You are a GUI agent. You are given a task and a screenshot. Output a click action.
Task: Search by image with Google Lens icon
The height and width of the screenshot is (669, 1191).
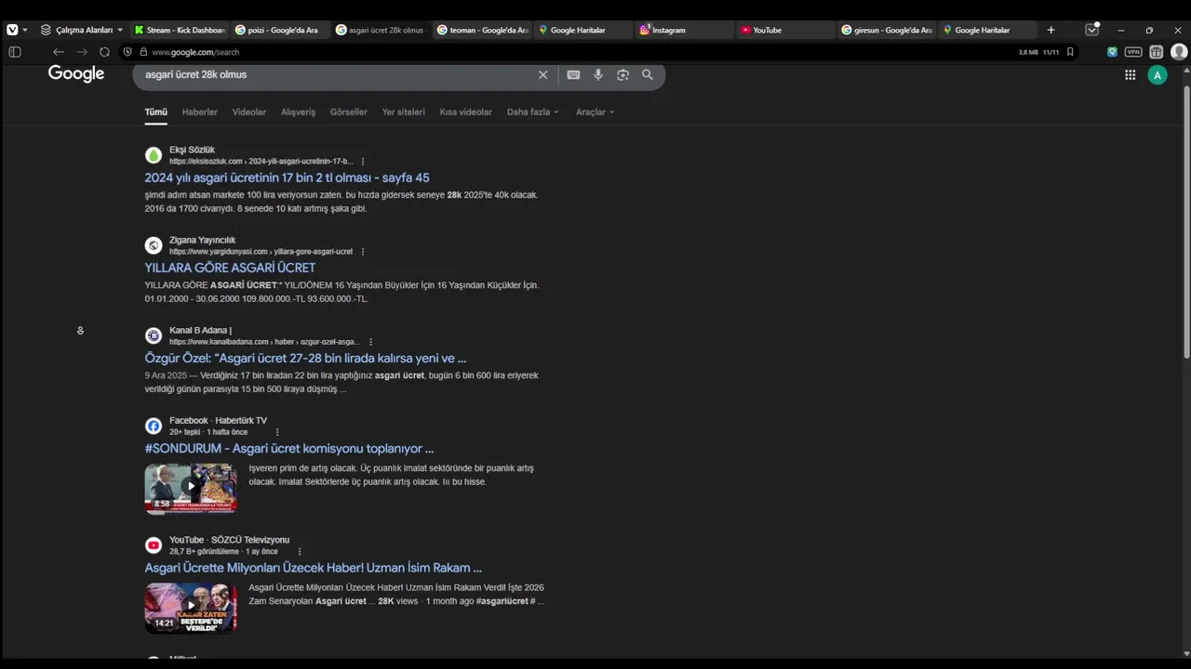pos(622,75)
